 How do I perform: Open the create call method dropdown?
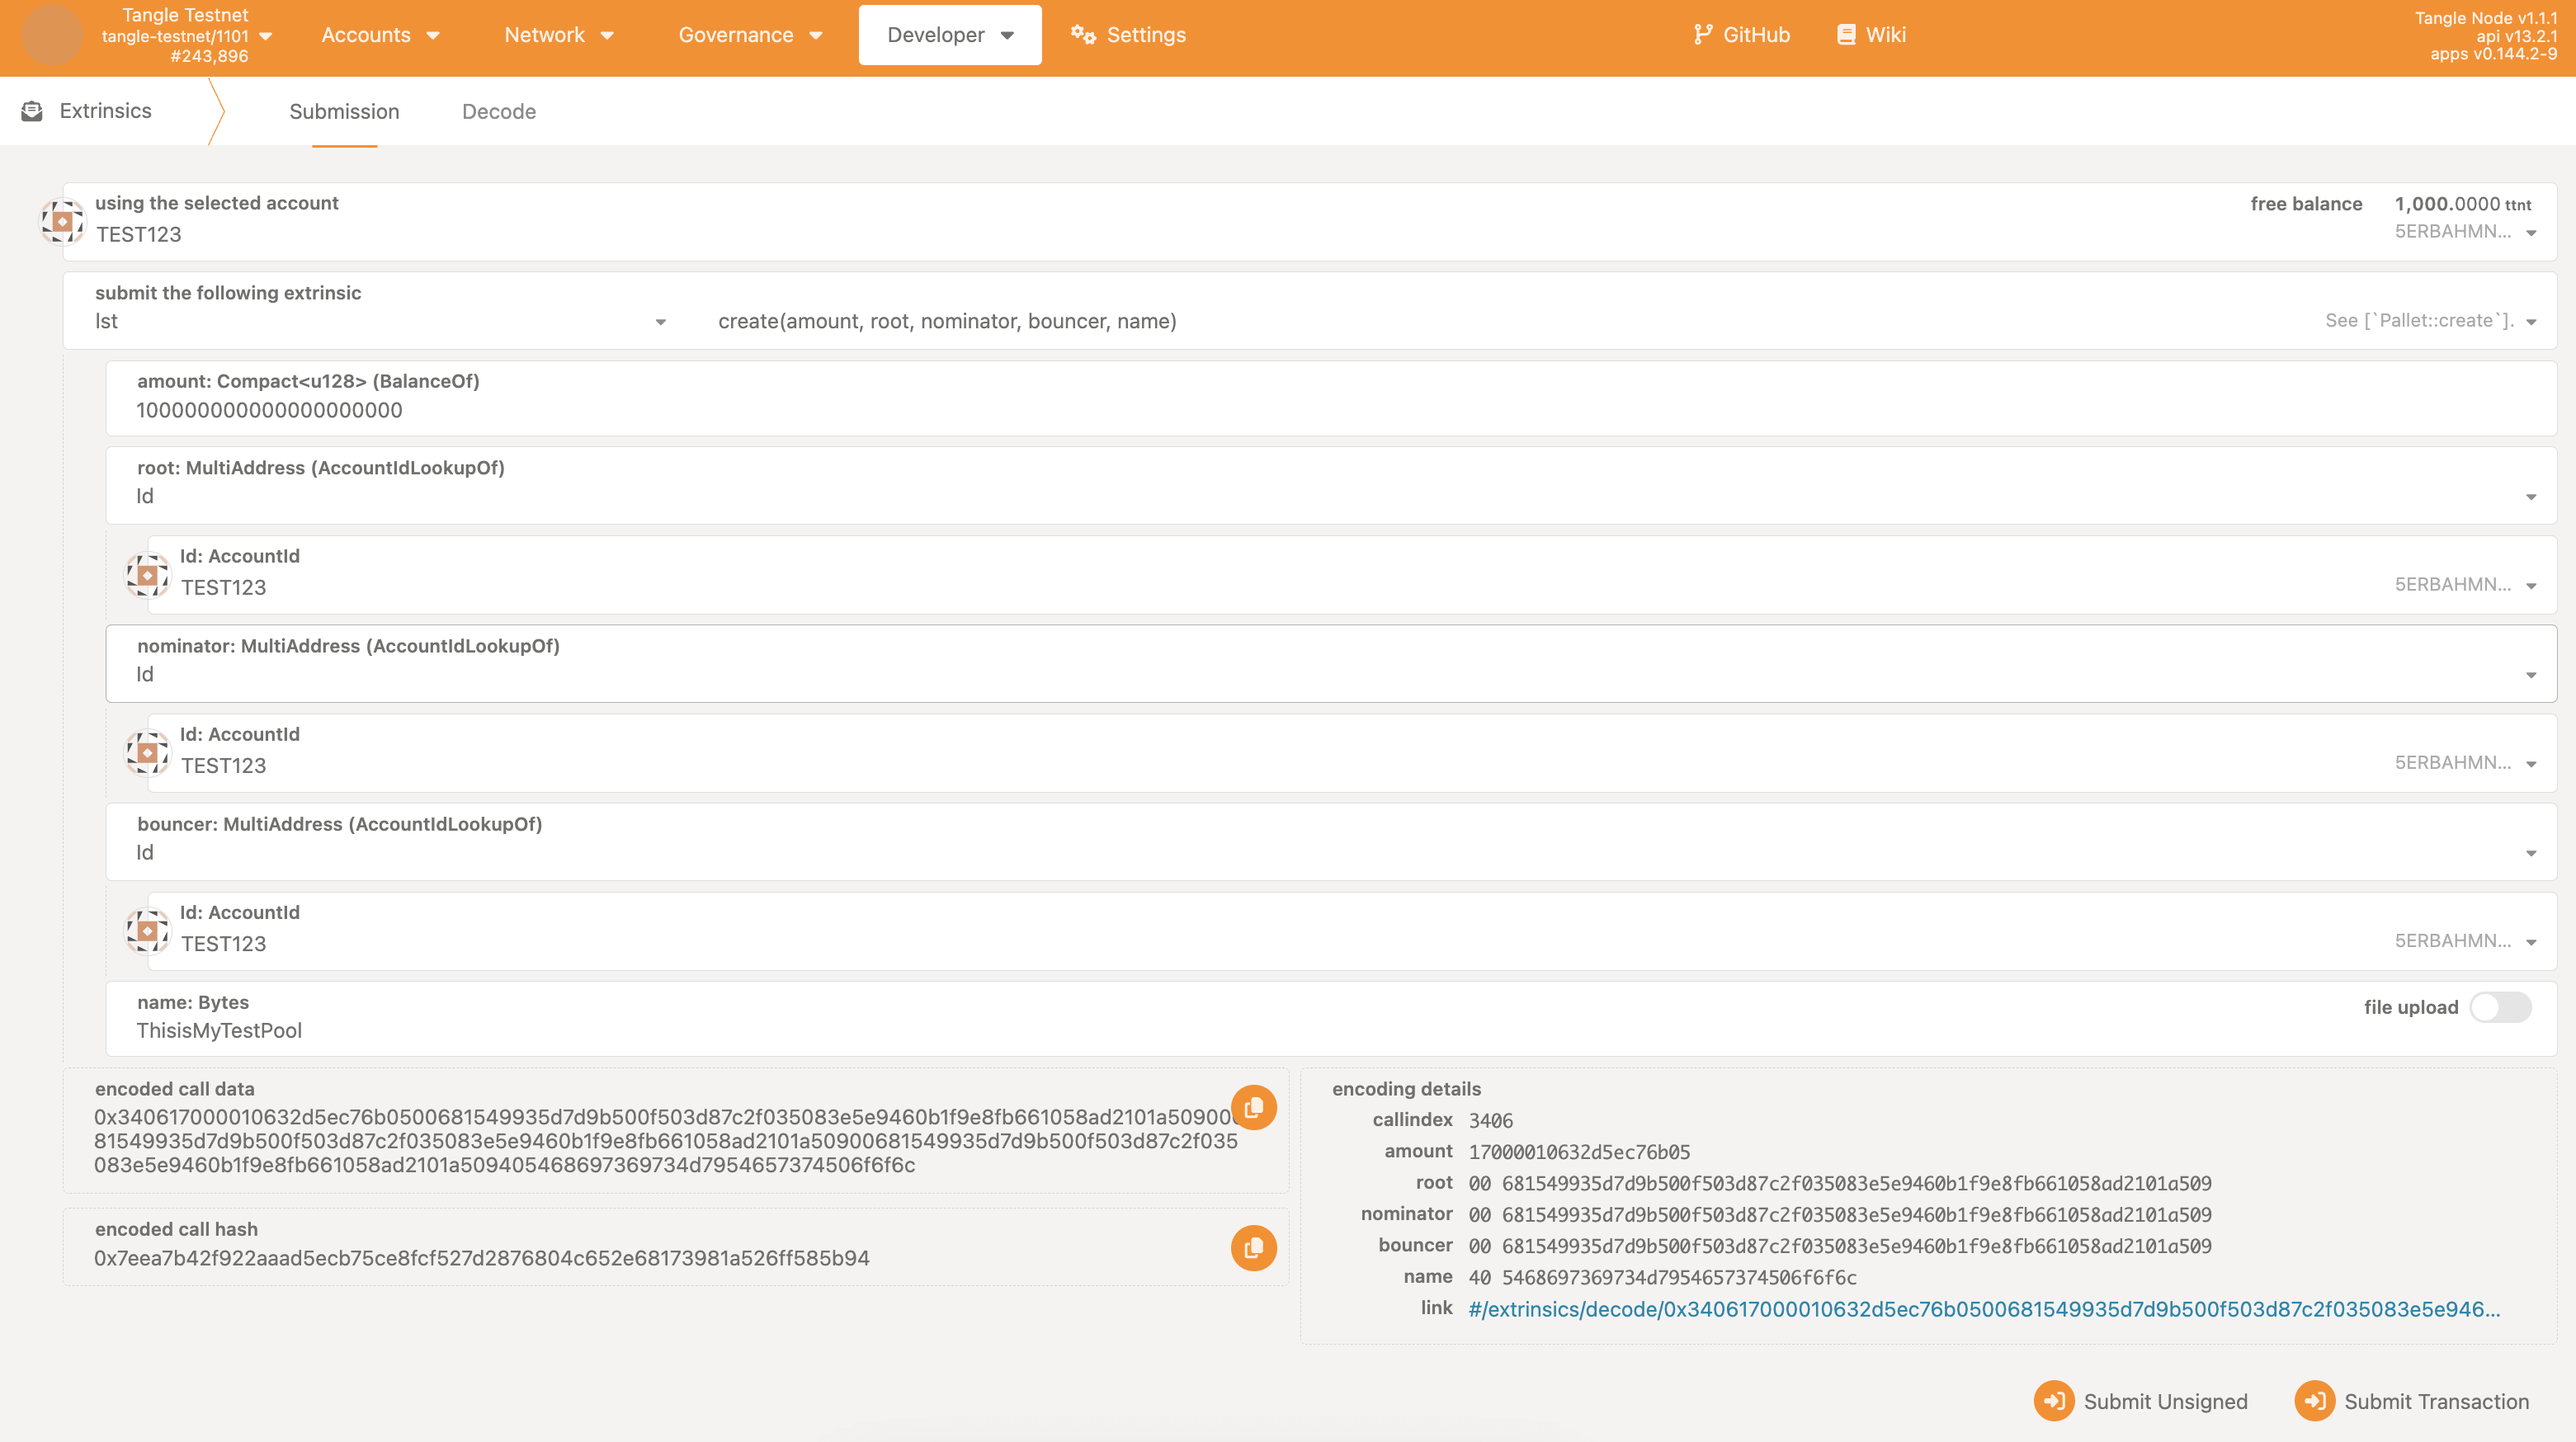click(2530, 322)
